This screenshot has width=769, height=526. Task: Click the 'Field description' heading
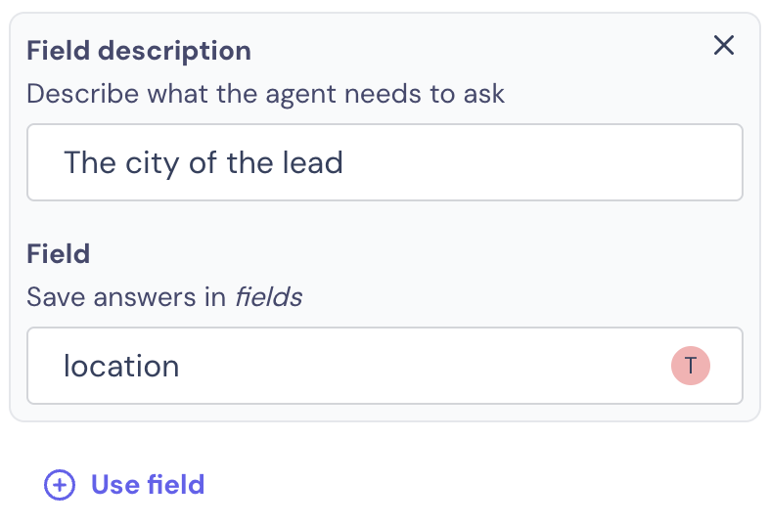pos(139,51)
